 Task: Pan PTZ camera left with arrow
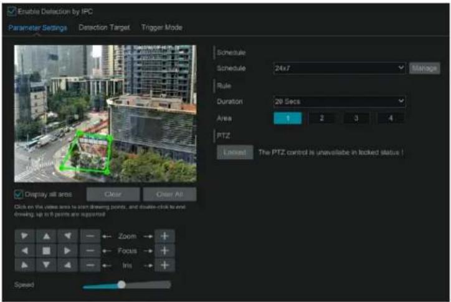[25, 251]
